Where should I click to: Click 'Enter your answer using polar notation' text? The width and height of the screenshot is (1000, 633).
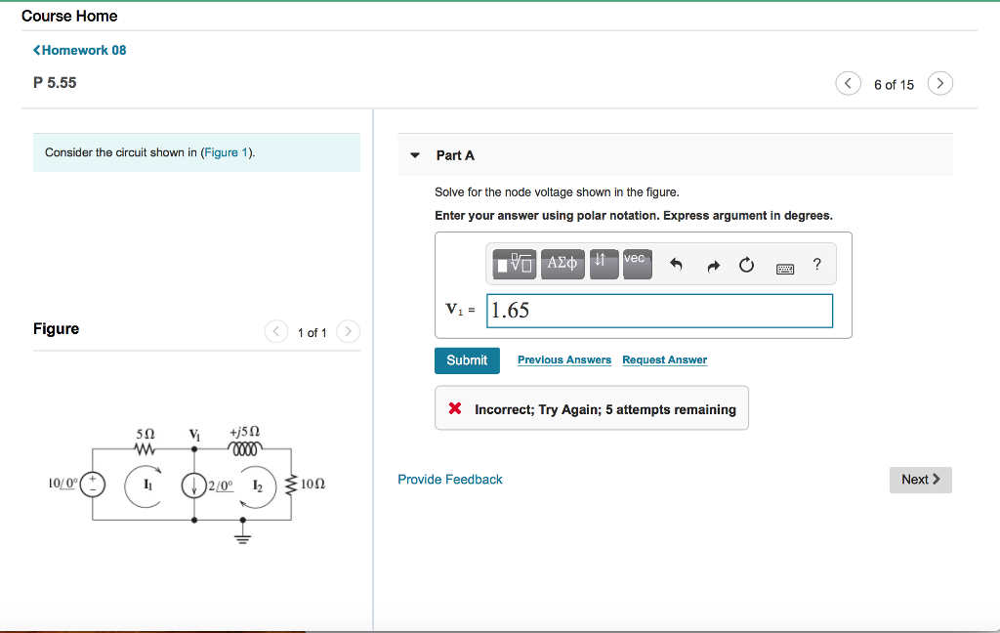click(x=633, y=216)
